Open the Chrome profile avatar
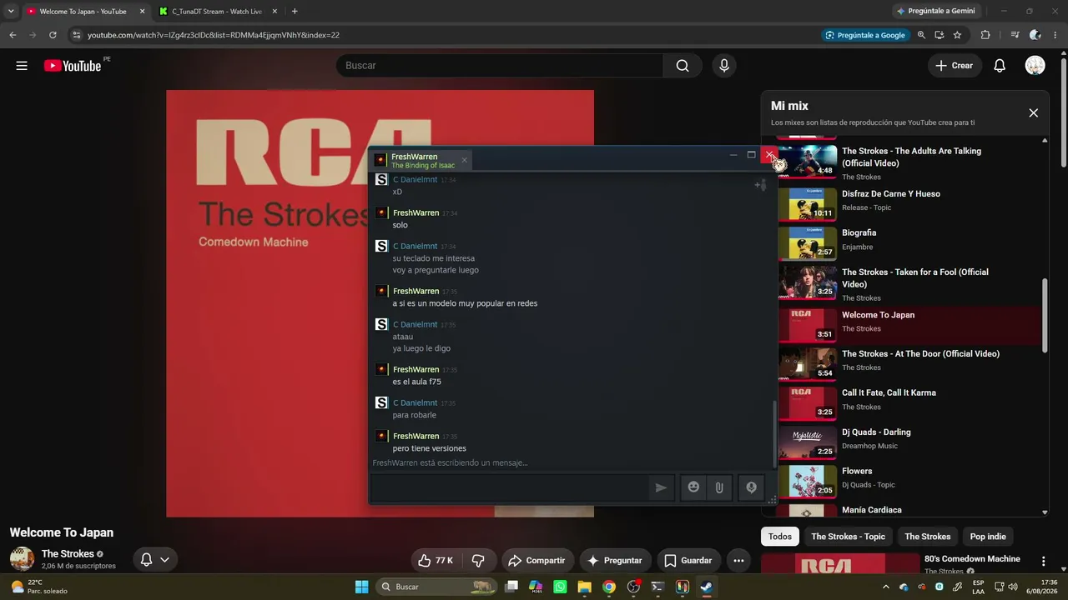The width and height of the screenshot is (1068, 600). (1035, 35)
